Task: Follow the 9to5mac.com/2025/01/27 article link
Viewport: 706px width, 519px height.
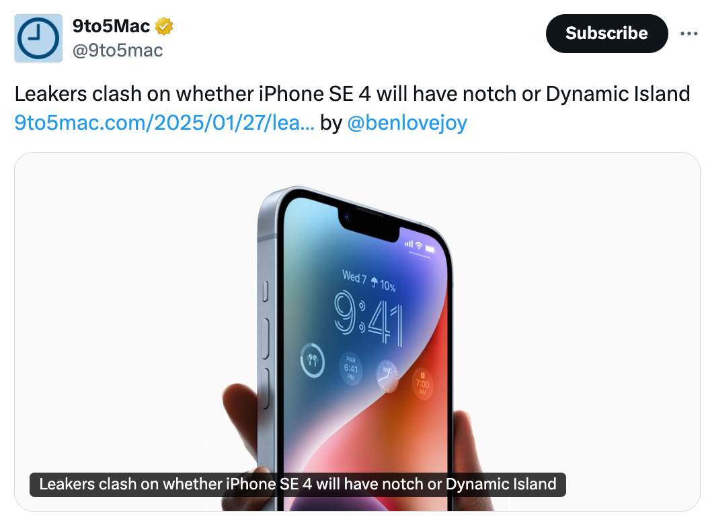Action: [164, 122]
